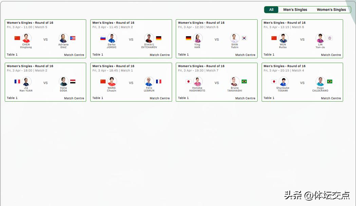Click CHEN Xingtong's player photo
Screen dimensions: 356x206
tap(26, 38)
